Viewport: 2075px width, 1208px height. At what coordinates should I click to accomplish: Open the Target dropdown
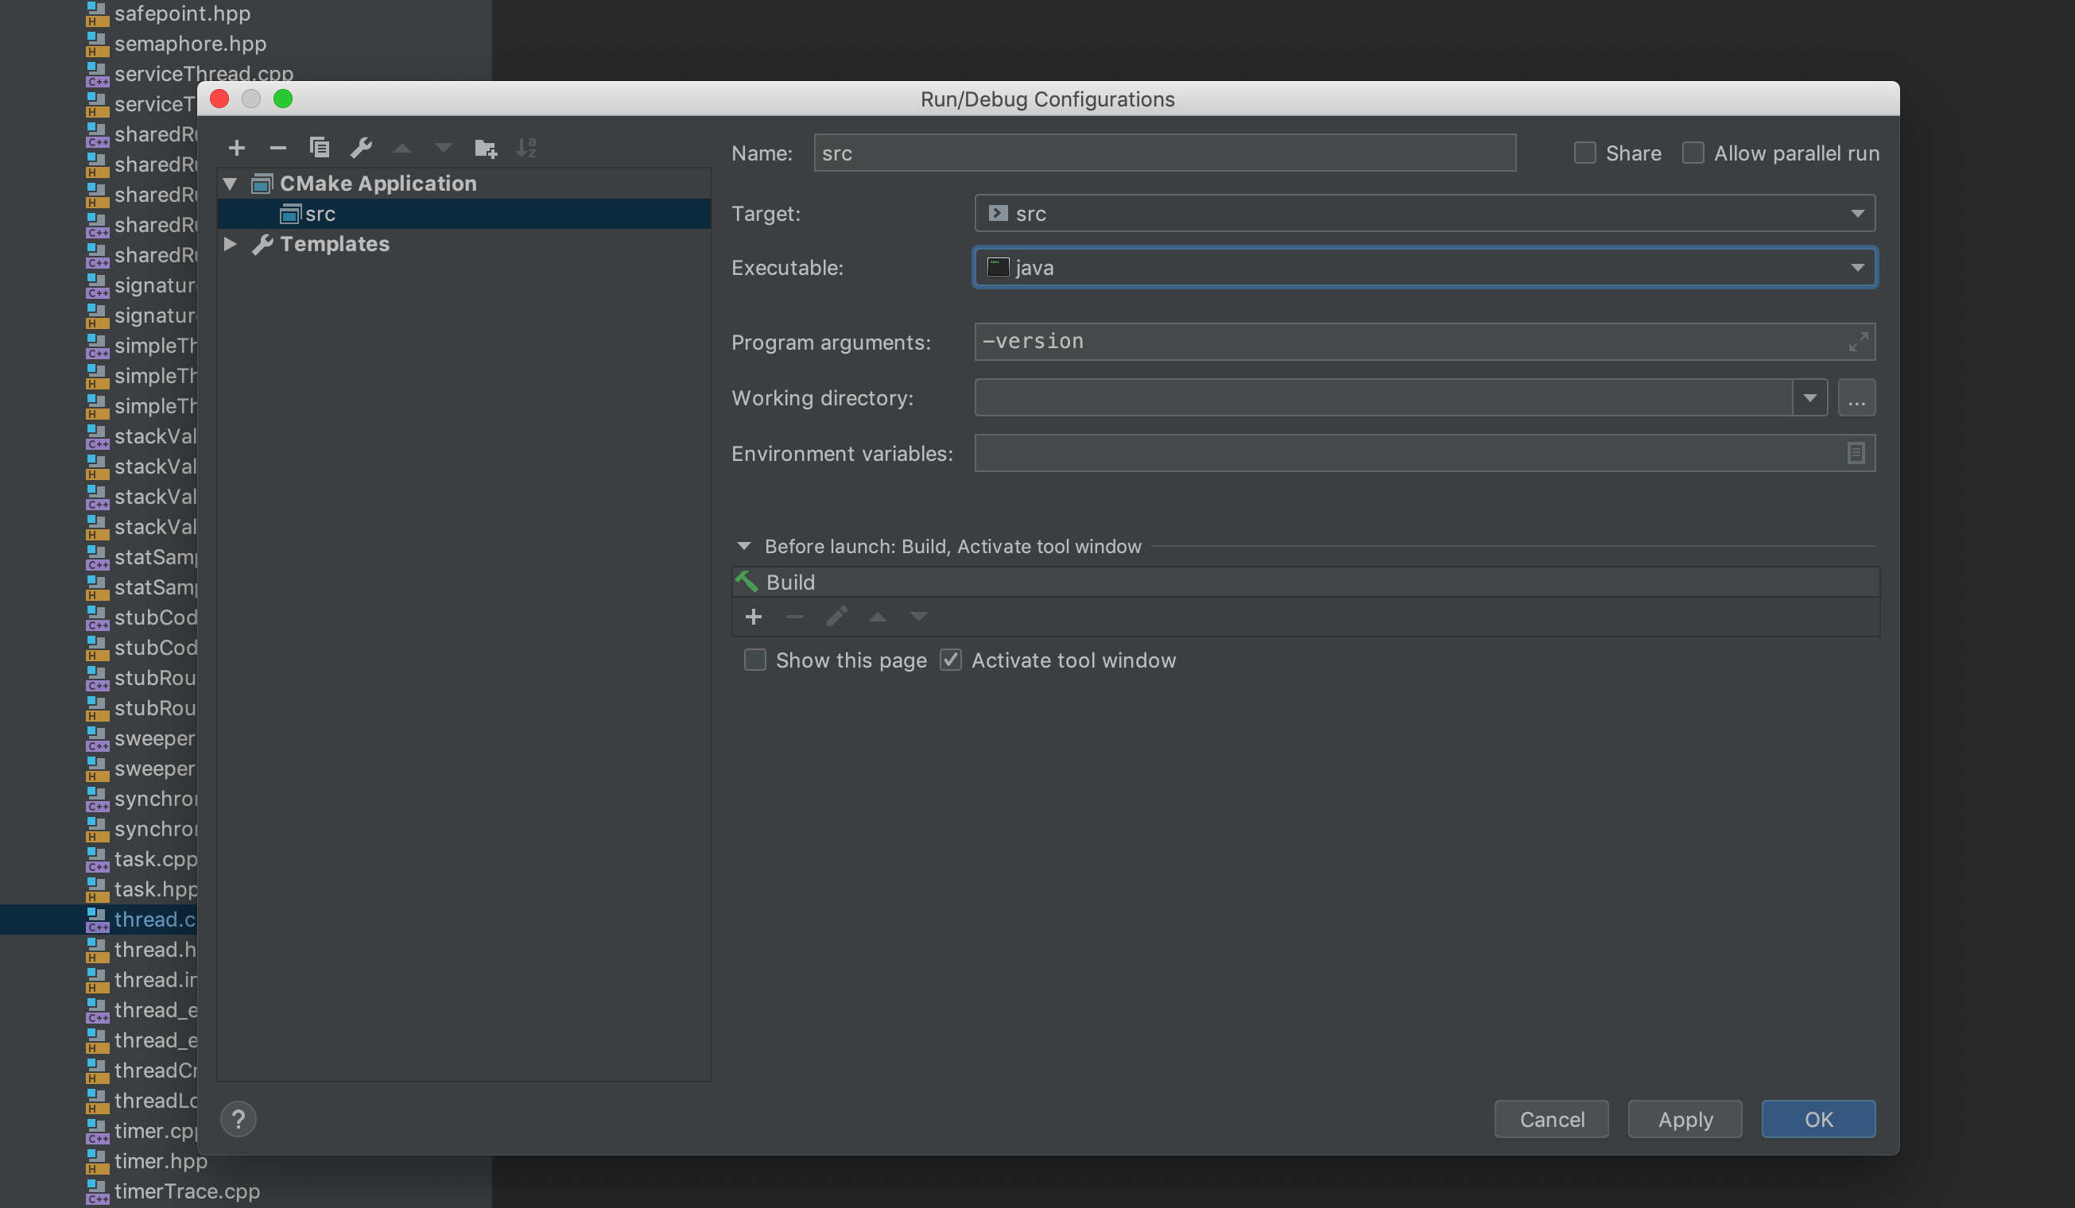point(1857,214)
